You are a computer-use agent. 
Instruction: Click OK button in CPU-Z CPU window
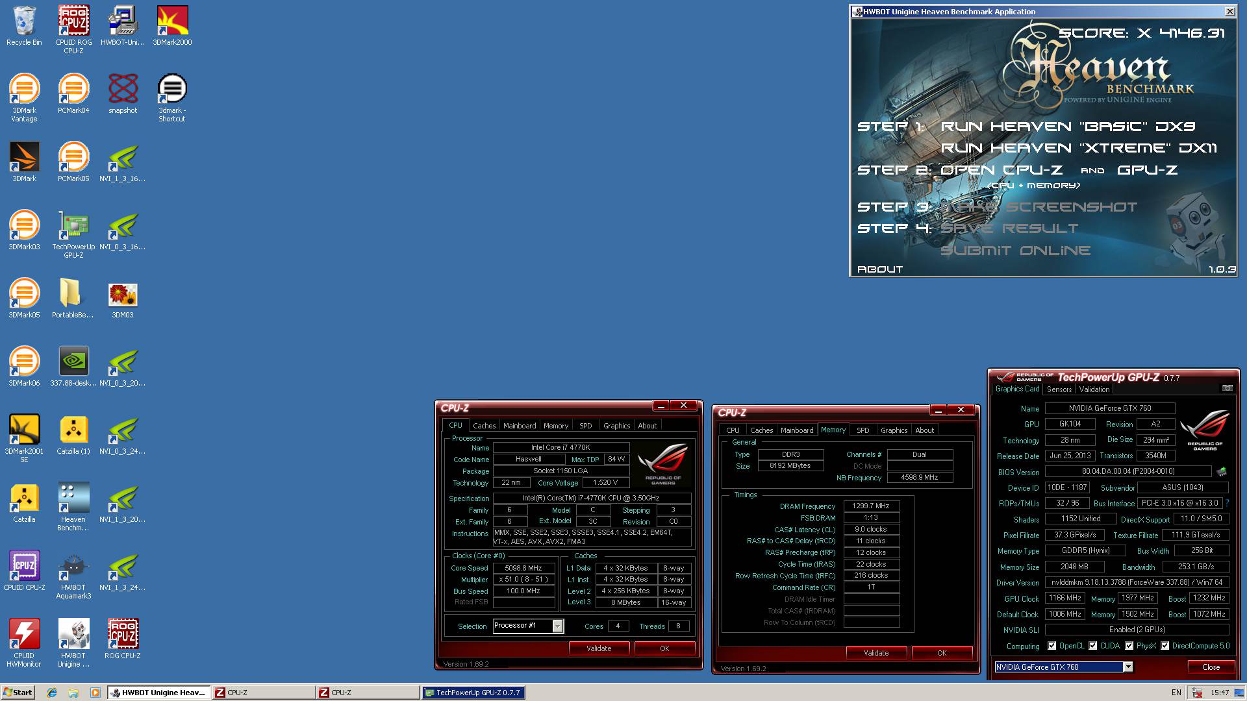pyautogui.click(x=664, y=648)
